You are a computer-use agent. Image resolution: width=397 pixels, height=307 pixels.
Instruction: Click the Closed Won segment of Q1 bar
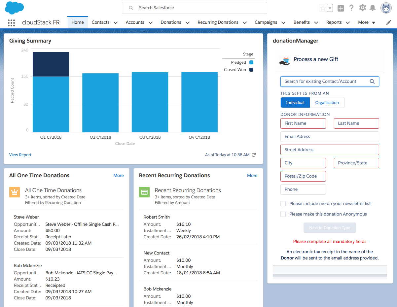click(x=51, y=64)
